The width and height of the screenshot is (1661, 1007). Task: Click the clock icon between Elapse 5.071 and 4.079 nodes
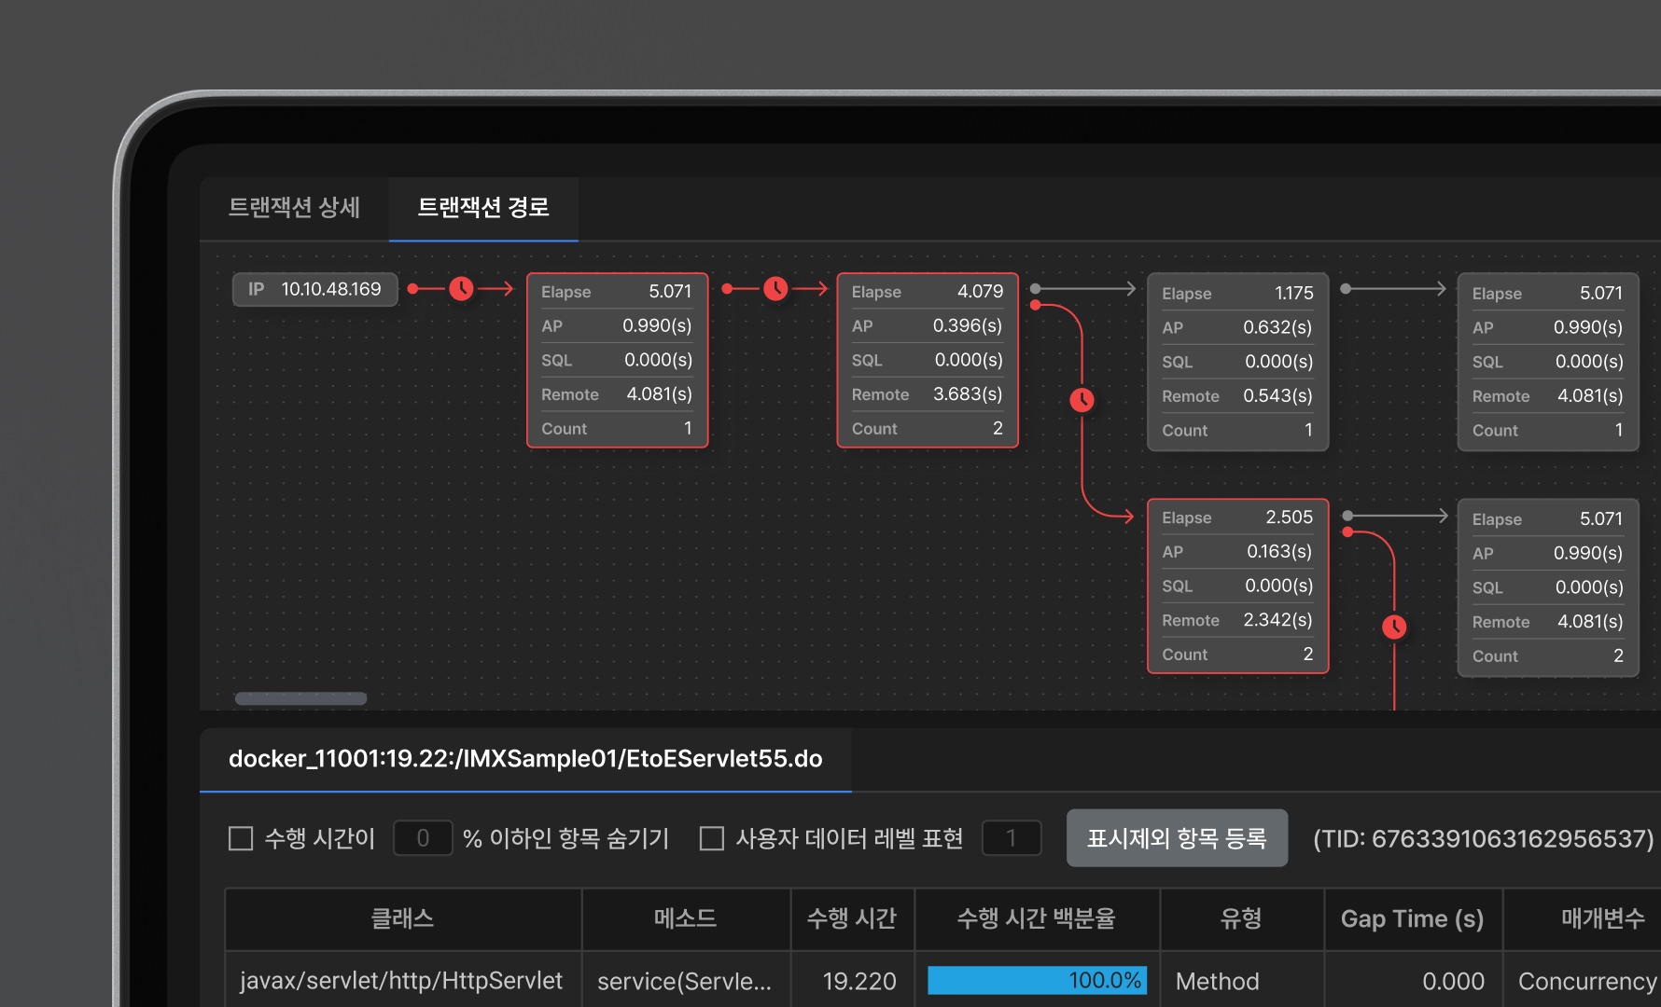tap(775, 289)
